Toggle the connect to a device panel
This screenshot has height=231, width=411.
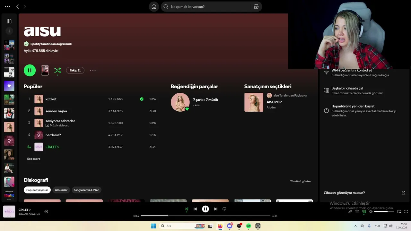coord(364,212)
